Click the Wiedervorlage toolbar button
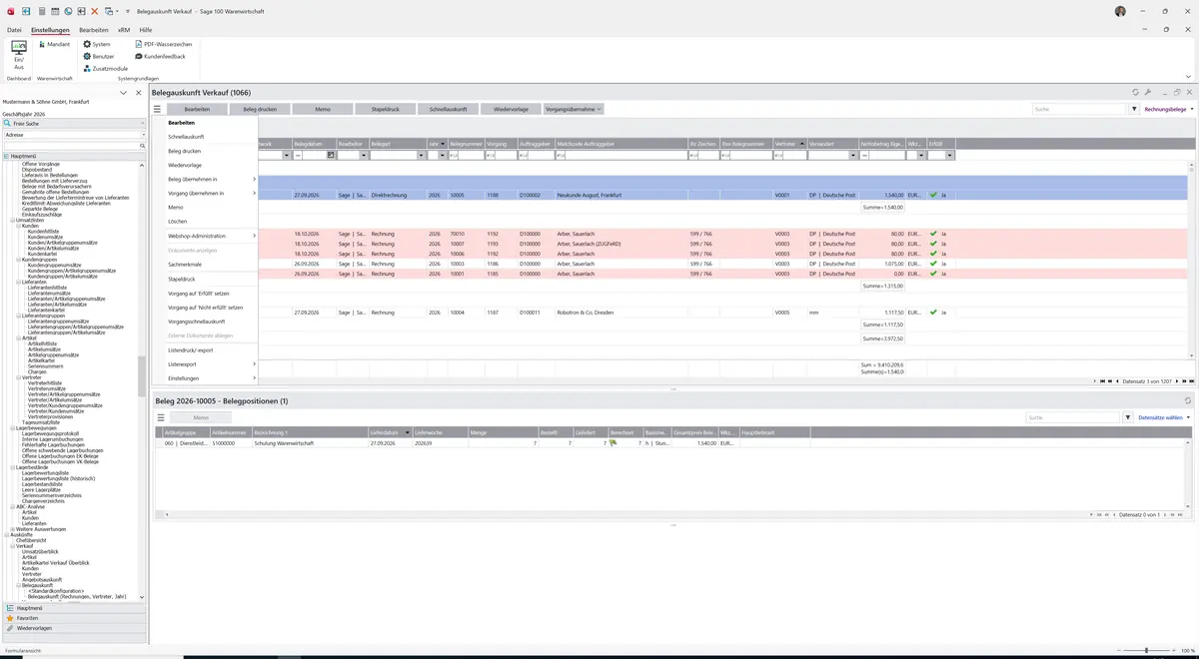 511,109
